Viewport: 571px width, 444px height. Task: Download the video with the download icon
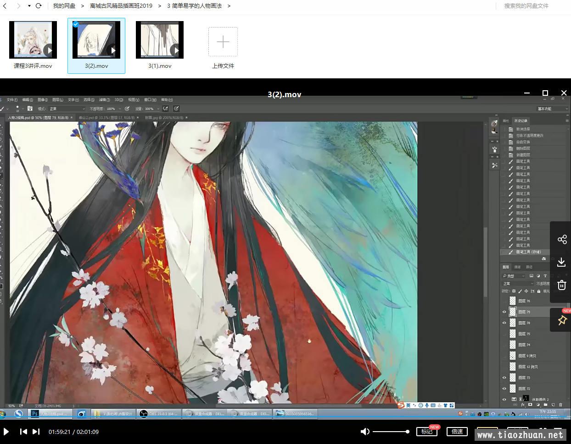pyautogui.click(x=561, y=262)
